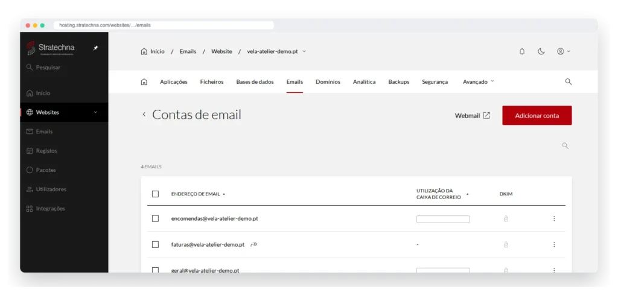The height and width of the screenshot is (295, 618).
Task: Click the email list search icon
Action: 565,146
